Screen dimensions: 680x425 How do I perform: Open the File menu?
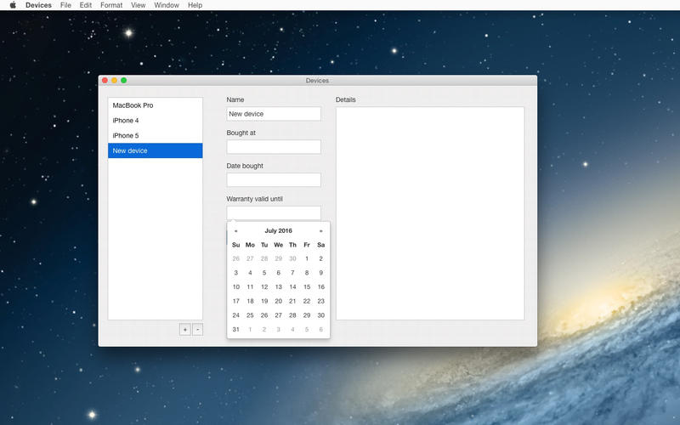click(65, 5)
